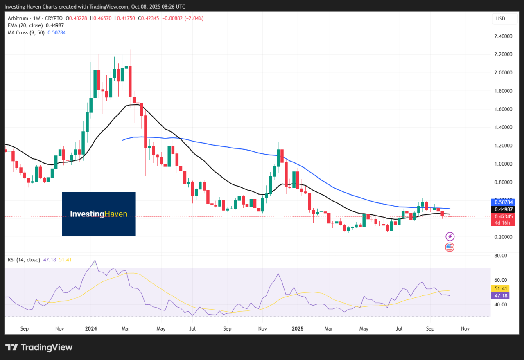The image size is (524, 360).
Task: Select the RSI (14, close) indicator legend
Action: tap(24, 259)
